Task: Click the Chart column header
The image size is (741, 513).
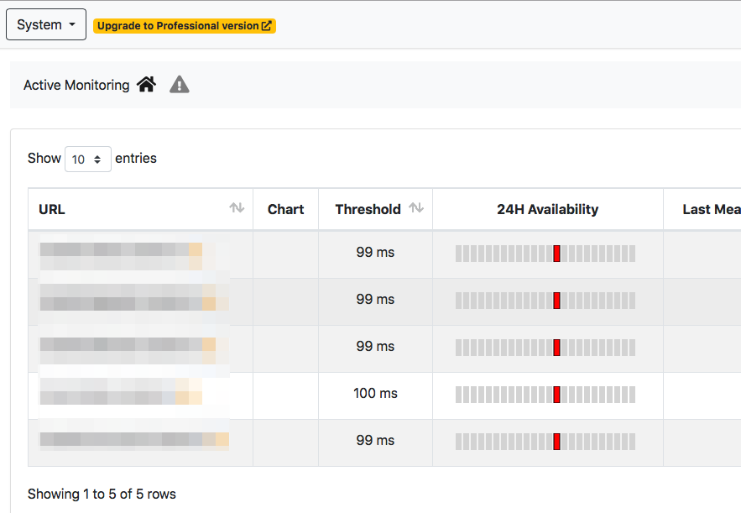Action: tap(285, 208)
